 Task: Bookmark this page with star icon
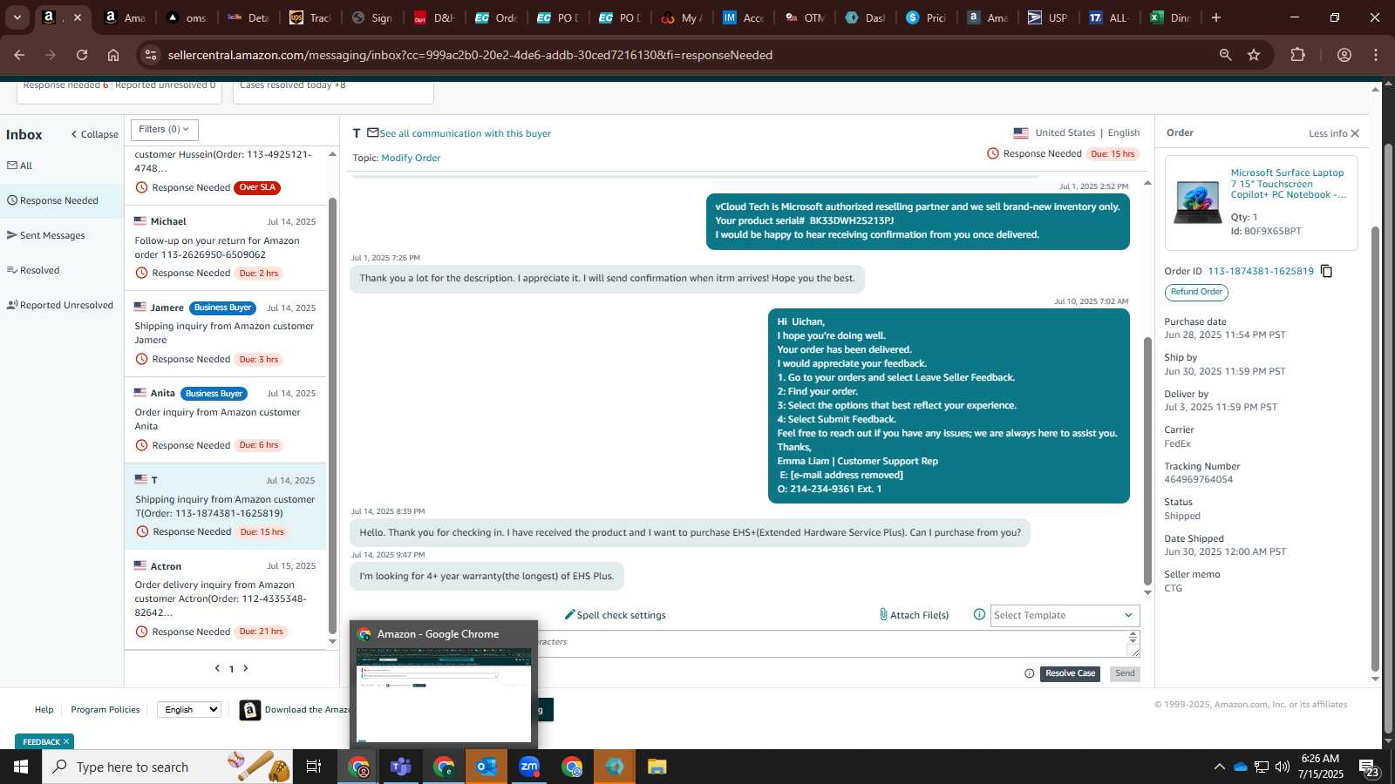[x=1254, y=55]
